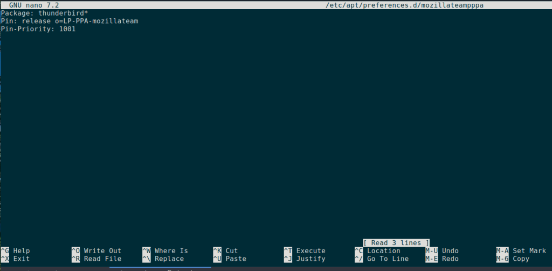
Task: Click the ^X Exit shortcut
Action: (16, 259)
